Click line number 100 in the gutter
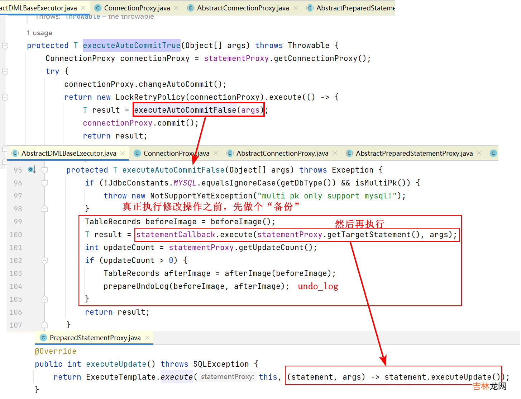The image size is (521, 399). pos(16,235)
